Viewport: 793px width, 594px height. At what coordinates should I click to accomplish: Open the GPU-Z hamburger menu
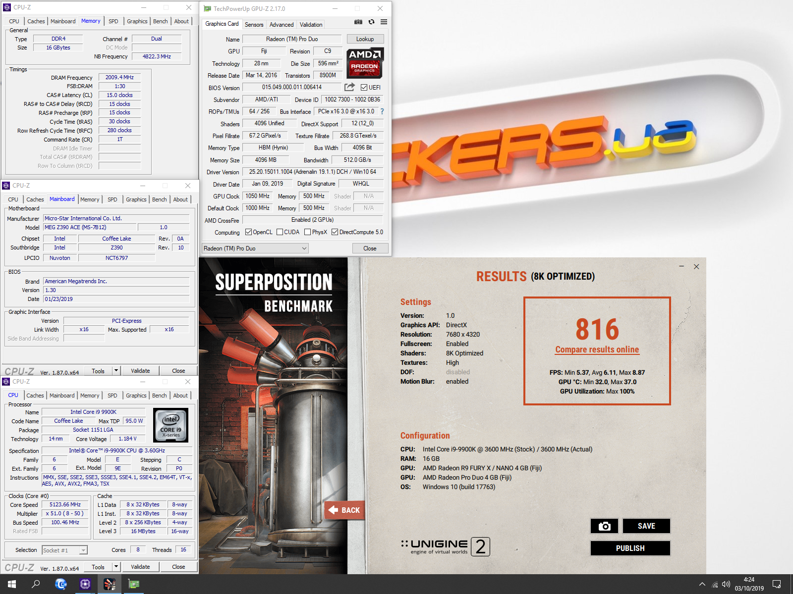pyautogui.click(x=384, y=22)
